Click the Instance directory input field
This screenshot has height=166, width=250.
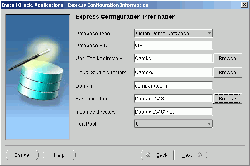click(x=173, y=112)
